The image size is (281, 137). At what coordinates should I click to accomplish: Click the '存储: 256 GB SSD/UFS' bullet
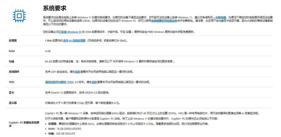(61, 134)
